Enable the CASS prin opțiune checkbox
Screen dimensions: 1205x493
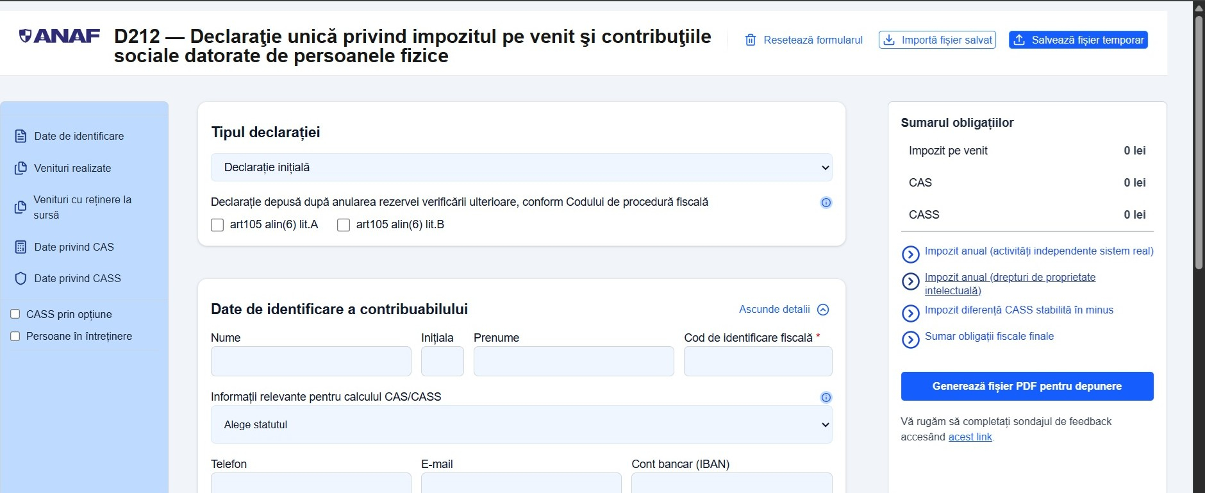tap(15, 314)
